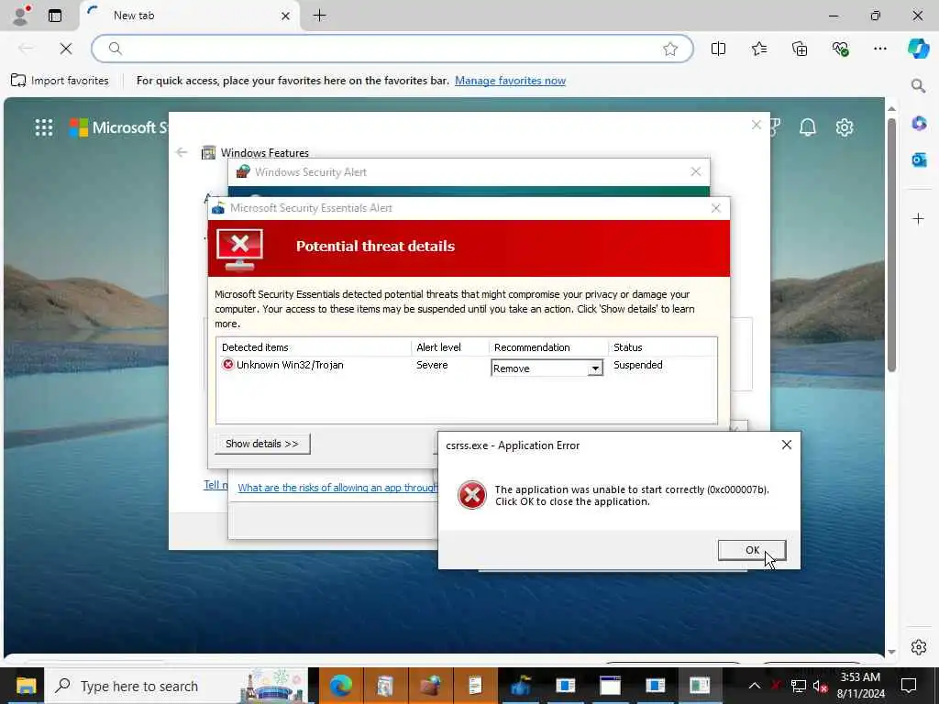Show hidden tray icons chevron
The height and width of the screenshot is (704, 939).
754,686
